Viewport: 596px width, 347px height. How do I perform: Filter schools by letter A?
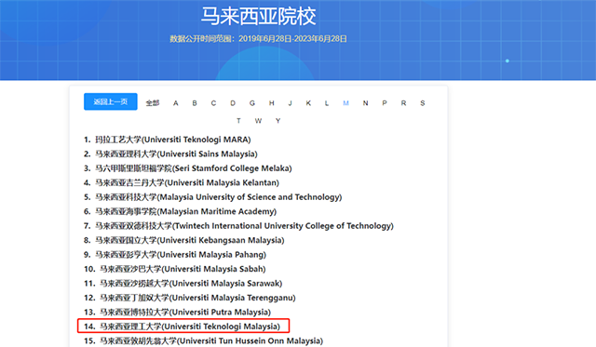pos(176,103)
